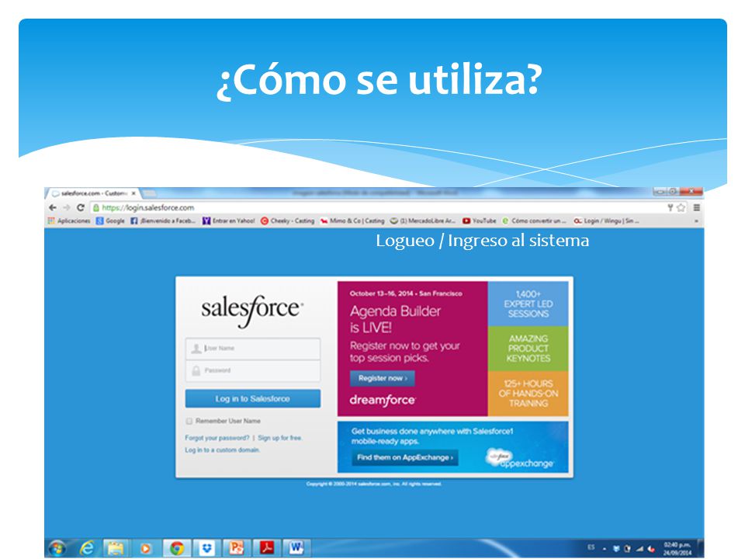Click the Sign up for free link

(280, 438)
